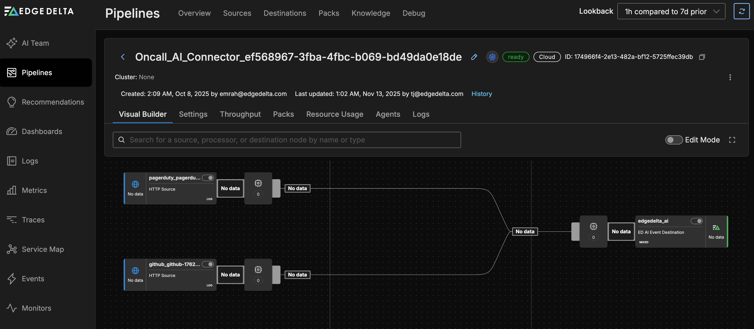Click the back chevron beside the pipeline title
Viewport: 754px width, 329px height.
coord(123,57)
